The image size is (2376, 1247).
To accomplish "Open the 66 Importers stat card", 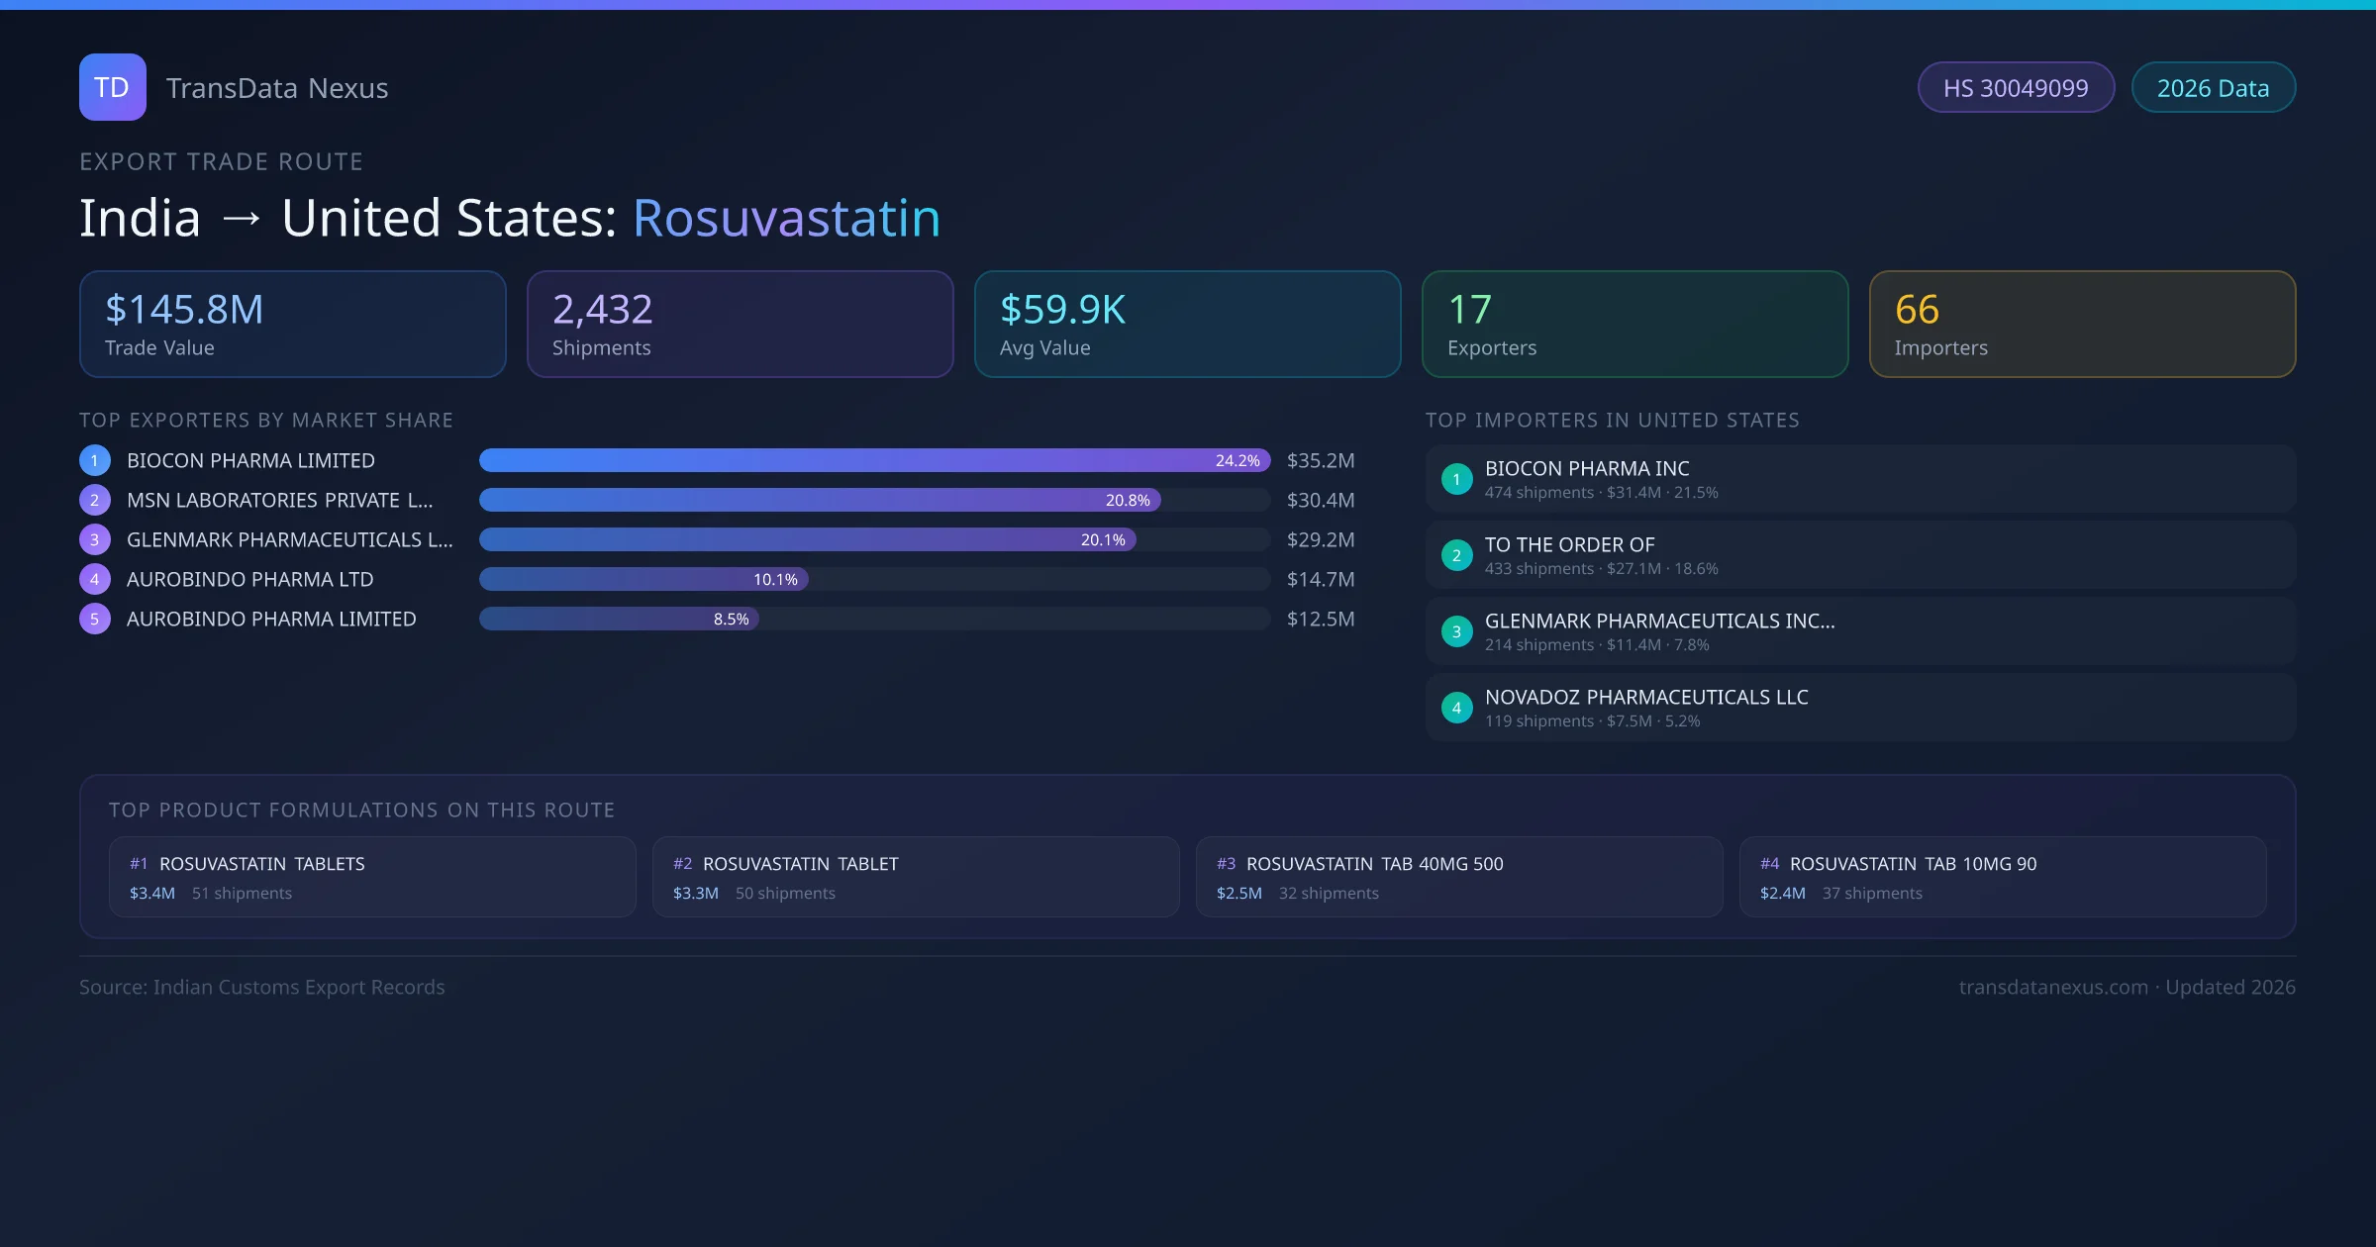I will [2082, 325].
